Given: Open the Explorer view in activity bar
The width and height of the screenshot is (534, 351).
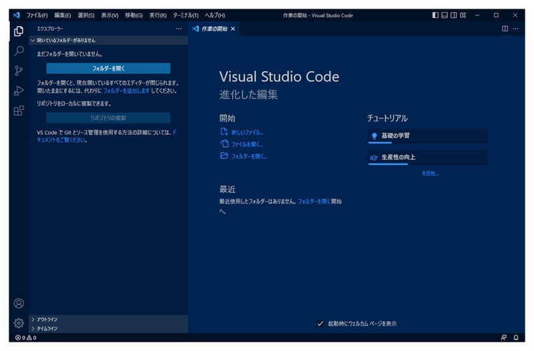Looking at the screenshot, I should [19, 31].
